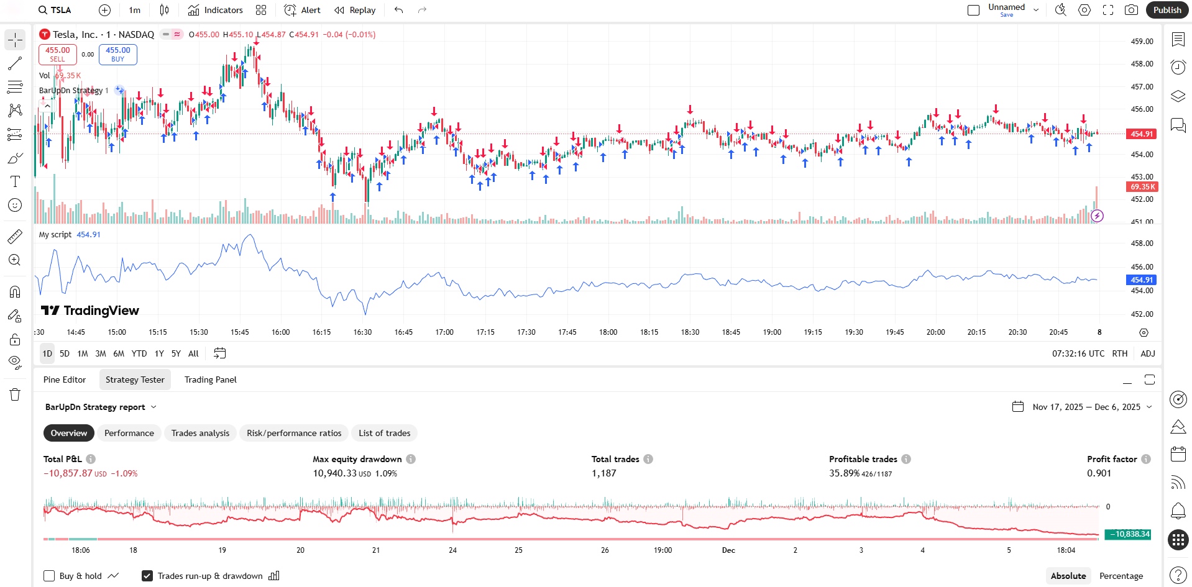Open the chart layout grid icon
Viewport: 1192px width, 587px height.
click(x=261, y=10)
